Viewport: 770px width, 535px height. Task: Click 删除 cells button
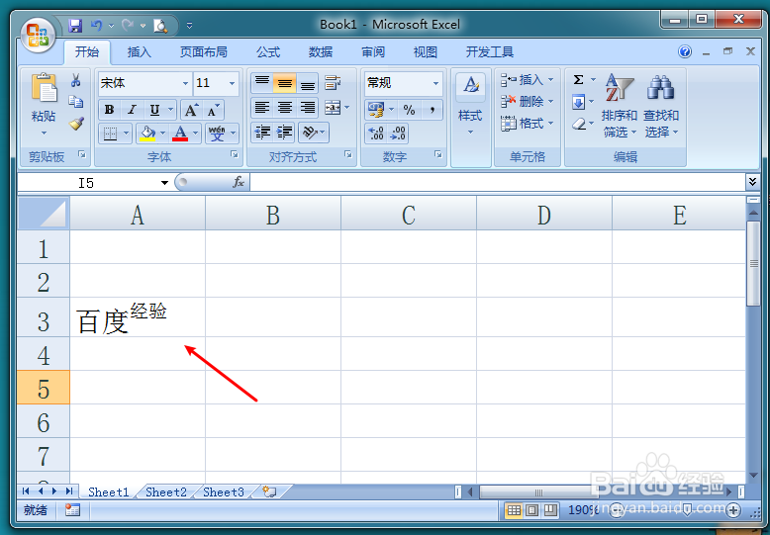pos(527,101)
